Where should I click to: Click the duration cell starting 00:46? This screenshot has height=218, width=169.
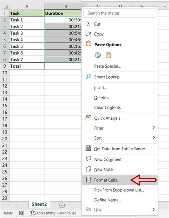tap(63, 40)
